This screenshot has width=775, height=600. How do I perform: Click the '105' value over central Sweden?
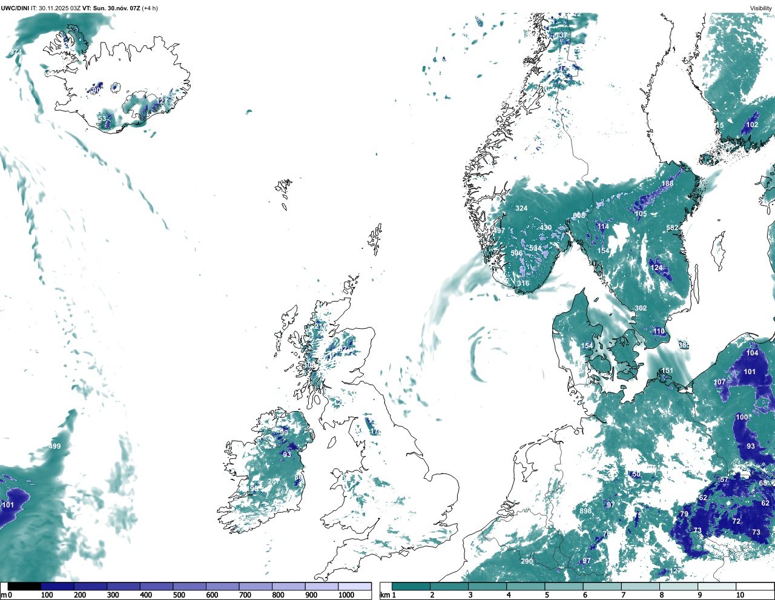(641, 214)
